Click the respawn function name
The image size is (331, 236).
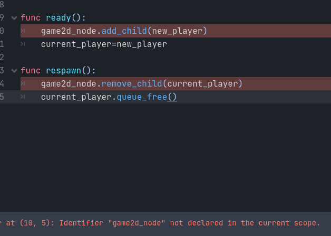click(x=64, y=71)
